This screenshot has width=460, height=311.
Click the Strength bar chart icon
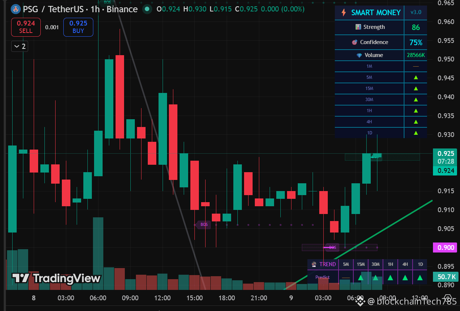[x=358, y=27]
